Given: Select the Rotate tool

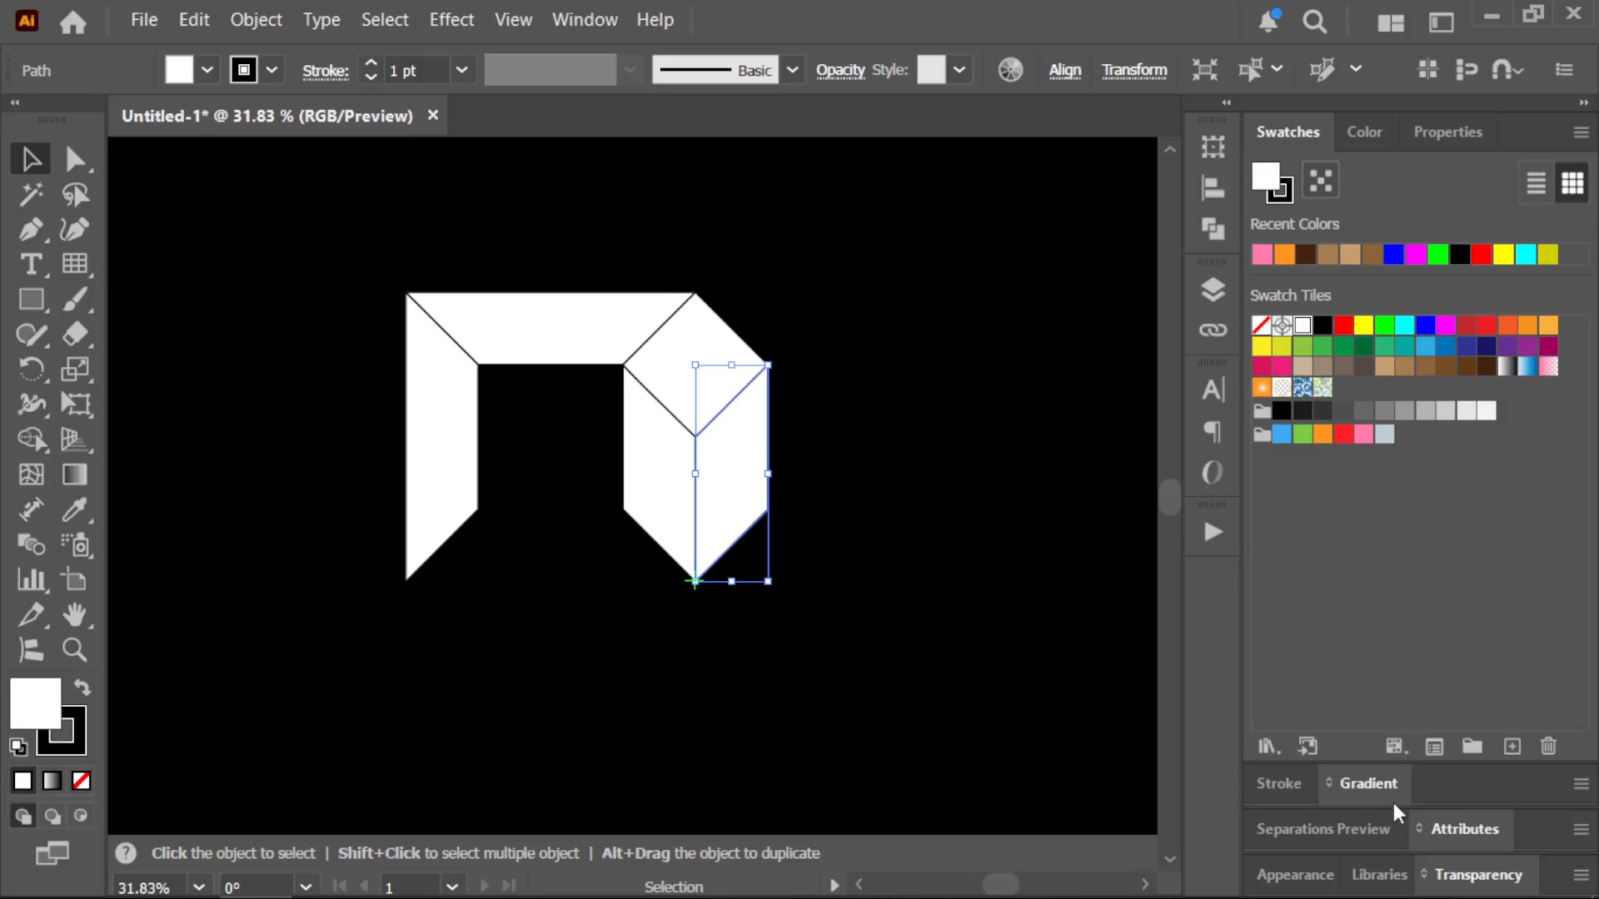Looking at the screenshot, I should click(x=31, y=370).
